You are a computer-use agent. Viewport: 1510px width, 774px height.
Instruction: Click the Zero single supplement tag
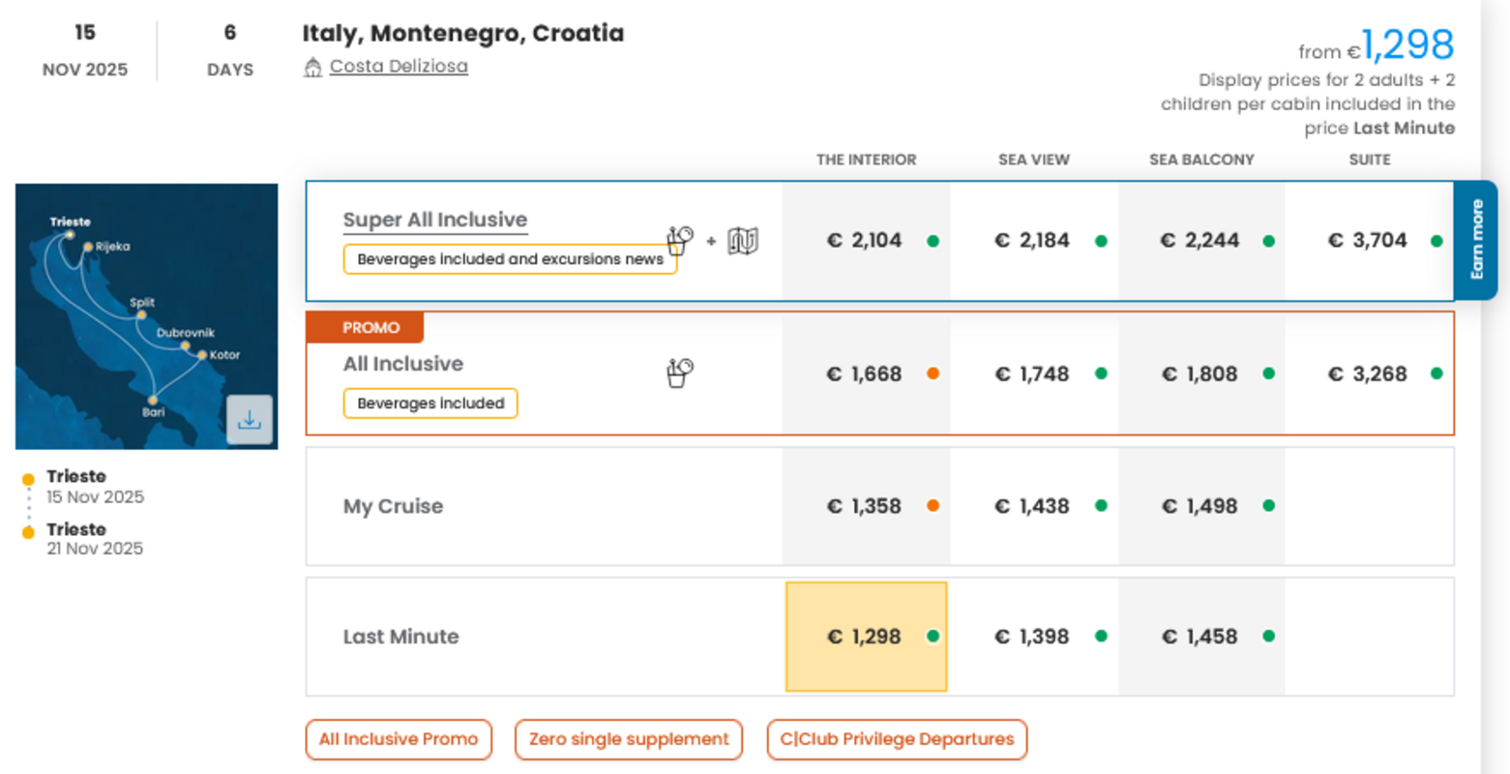coord(629,739)
